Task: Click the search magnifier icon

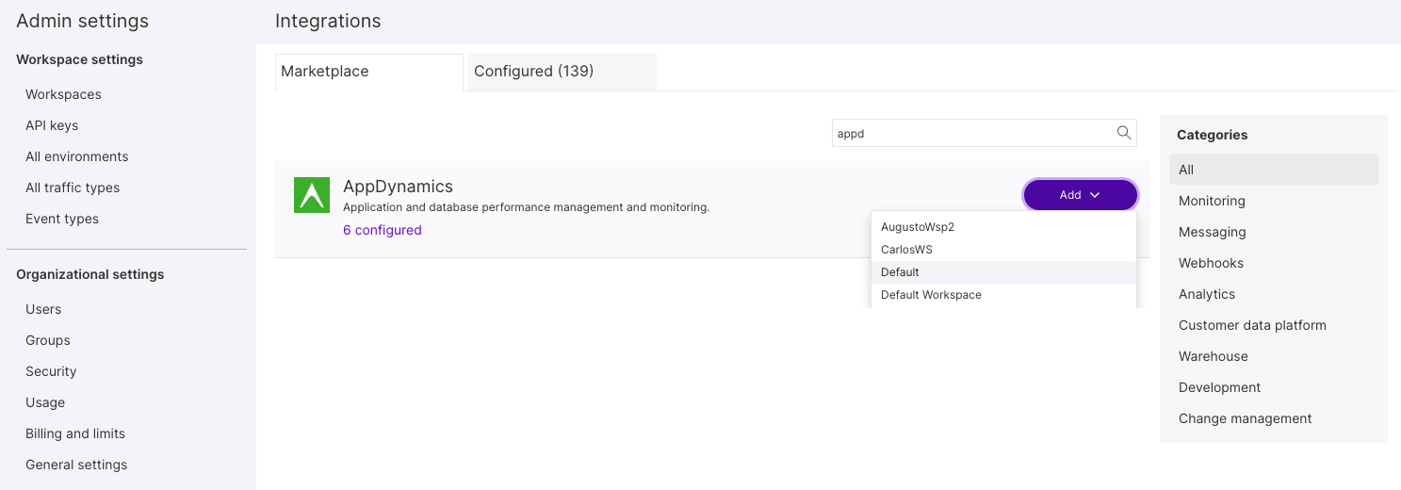Action: [1123, 133]
